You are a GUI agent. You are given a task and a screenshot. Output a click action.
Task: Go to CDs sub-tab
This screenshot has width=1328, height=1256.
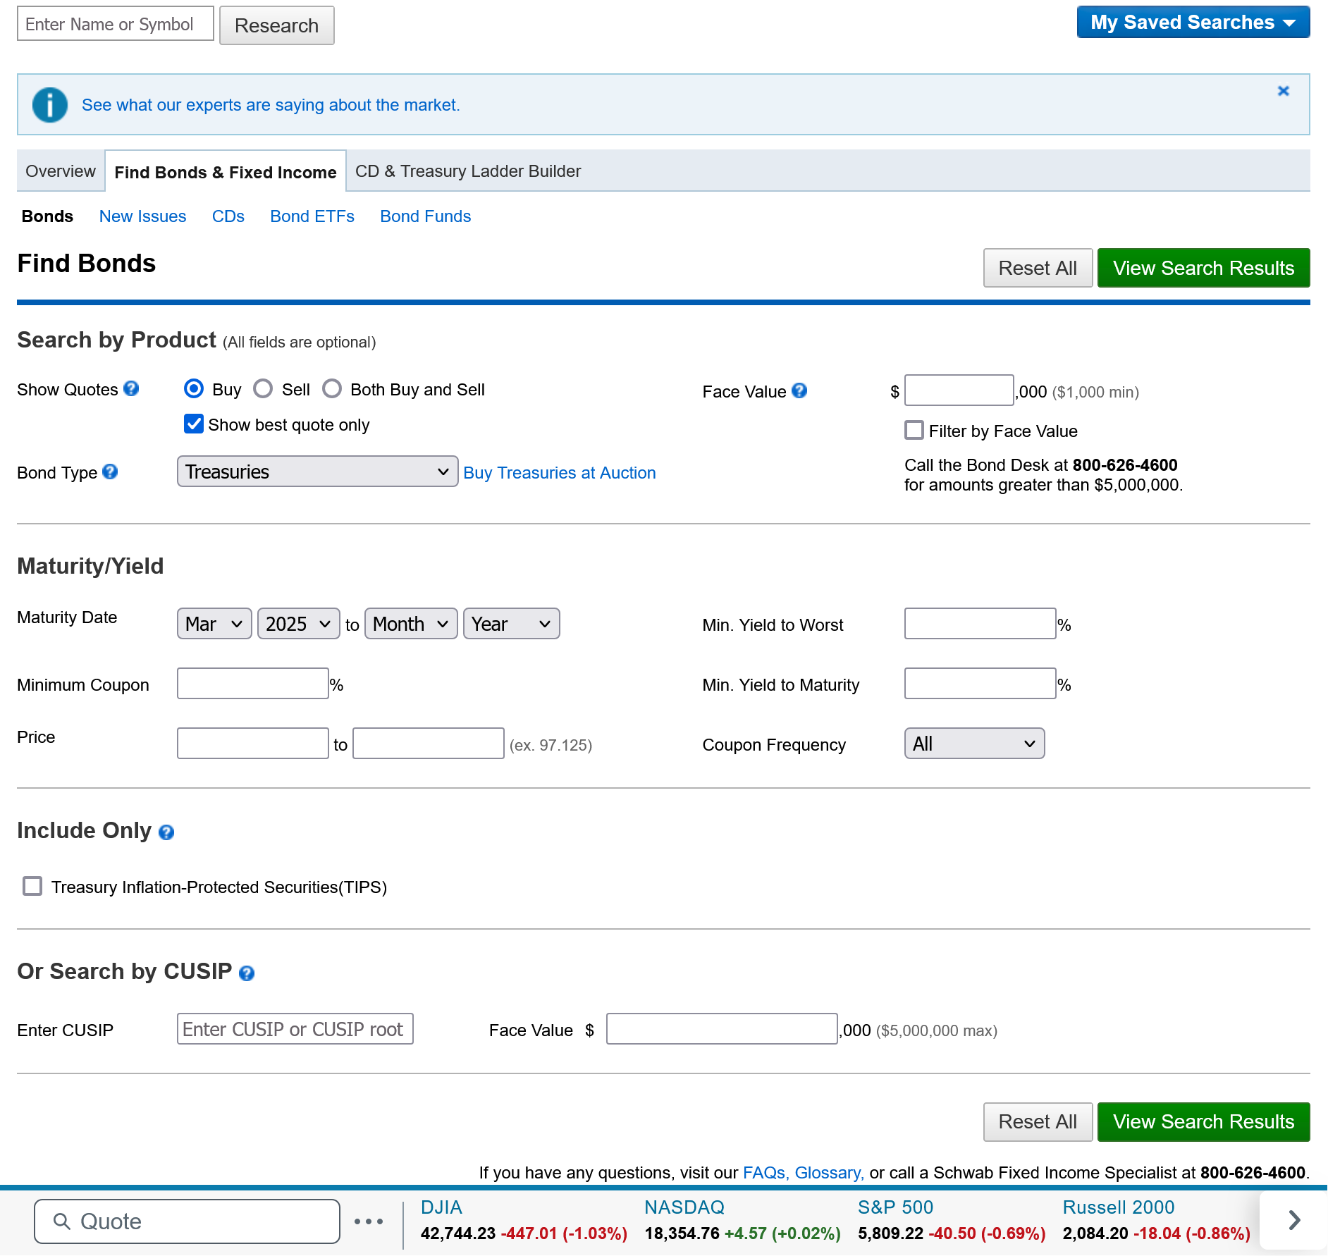tap(228, 216)
